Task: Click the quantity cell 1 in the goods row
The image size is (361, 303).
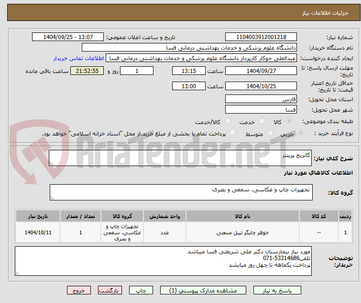Action: (x=81, y=232)
